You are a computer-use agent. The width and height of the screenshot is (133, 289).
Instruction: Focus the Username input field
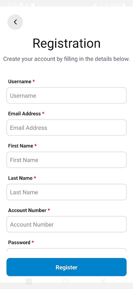point(66,95)
